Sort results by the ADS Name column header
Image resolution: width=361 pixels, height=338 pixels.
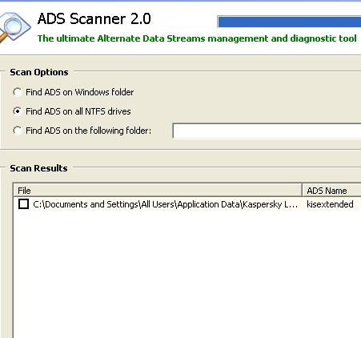tap(331, 191)
